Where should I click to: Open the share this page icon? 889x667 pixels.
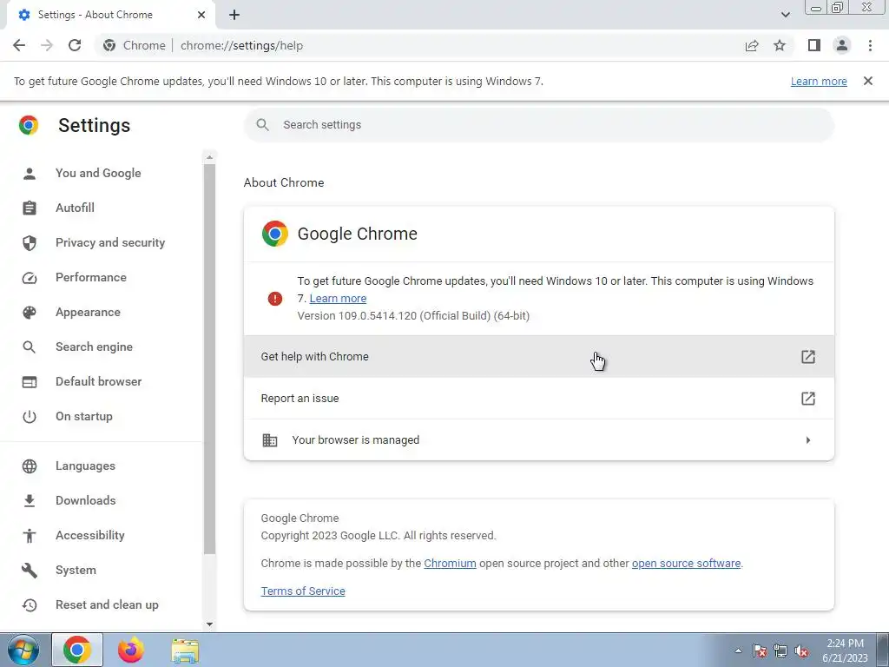pos(752,45)
